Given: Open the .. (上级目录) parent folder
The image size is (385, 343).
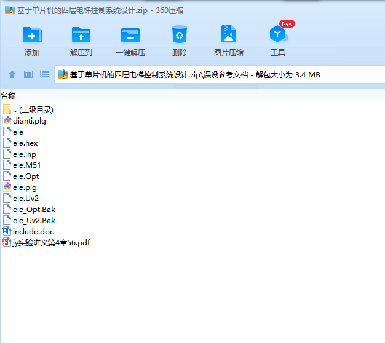Looking at the screenshot, I should click(33, 109).
